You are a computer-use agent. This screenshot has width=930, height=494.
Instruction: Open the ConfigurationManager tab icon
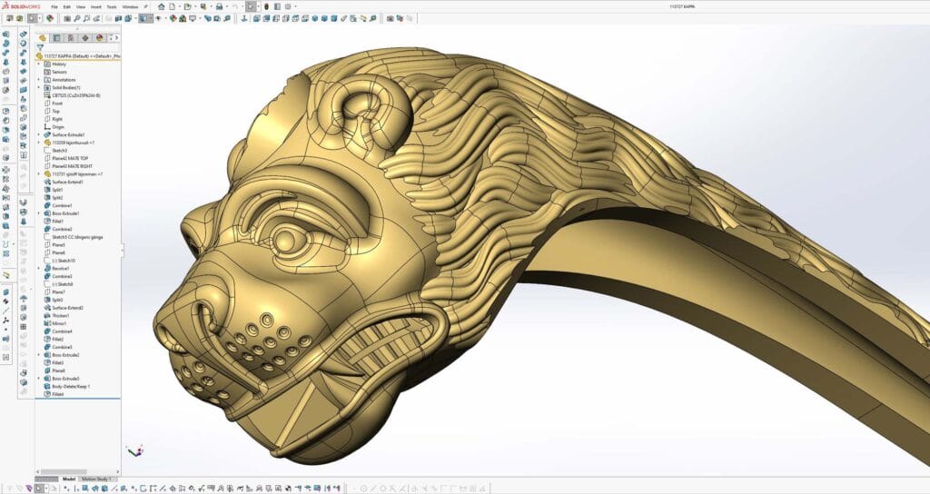click(x=71, y=38)
